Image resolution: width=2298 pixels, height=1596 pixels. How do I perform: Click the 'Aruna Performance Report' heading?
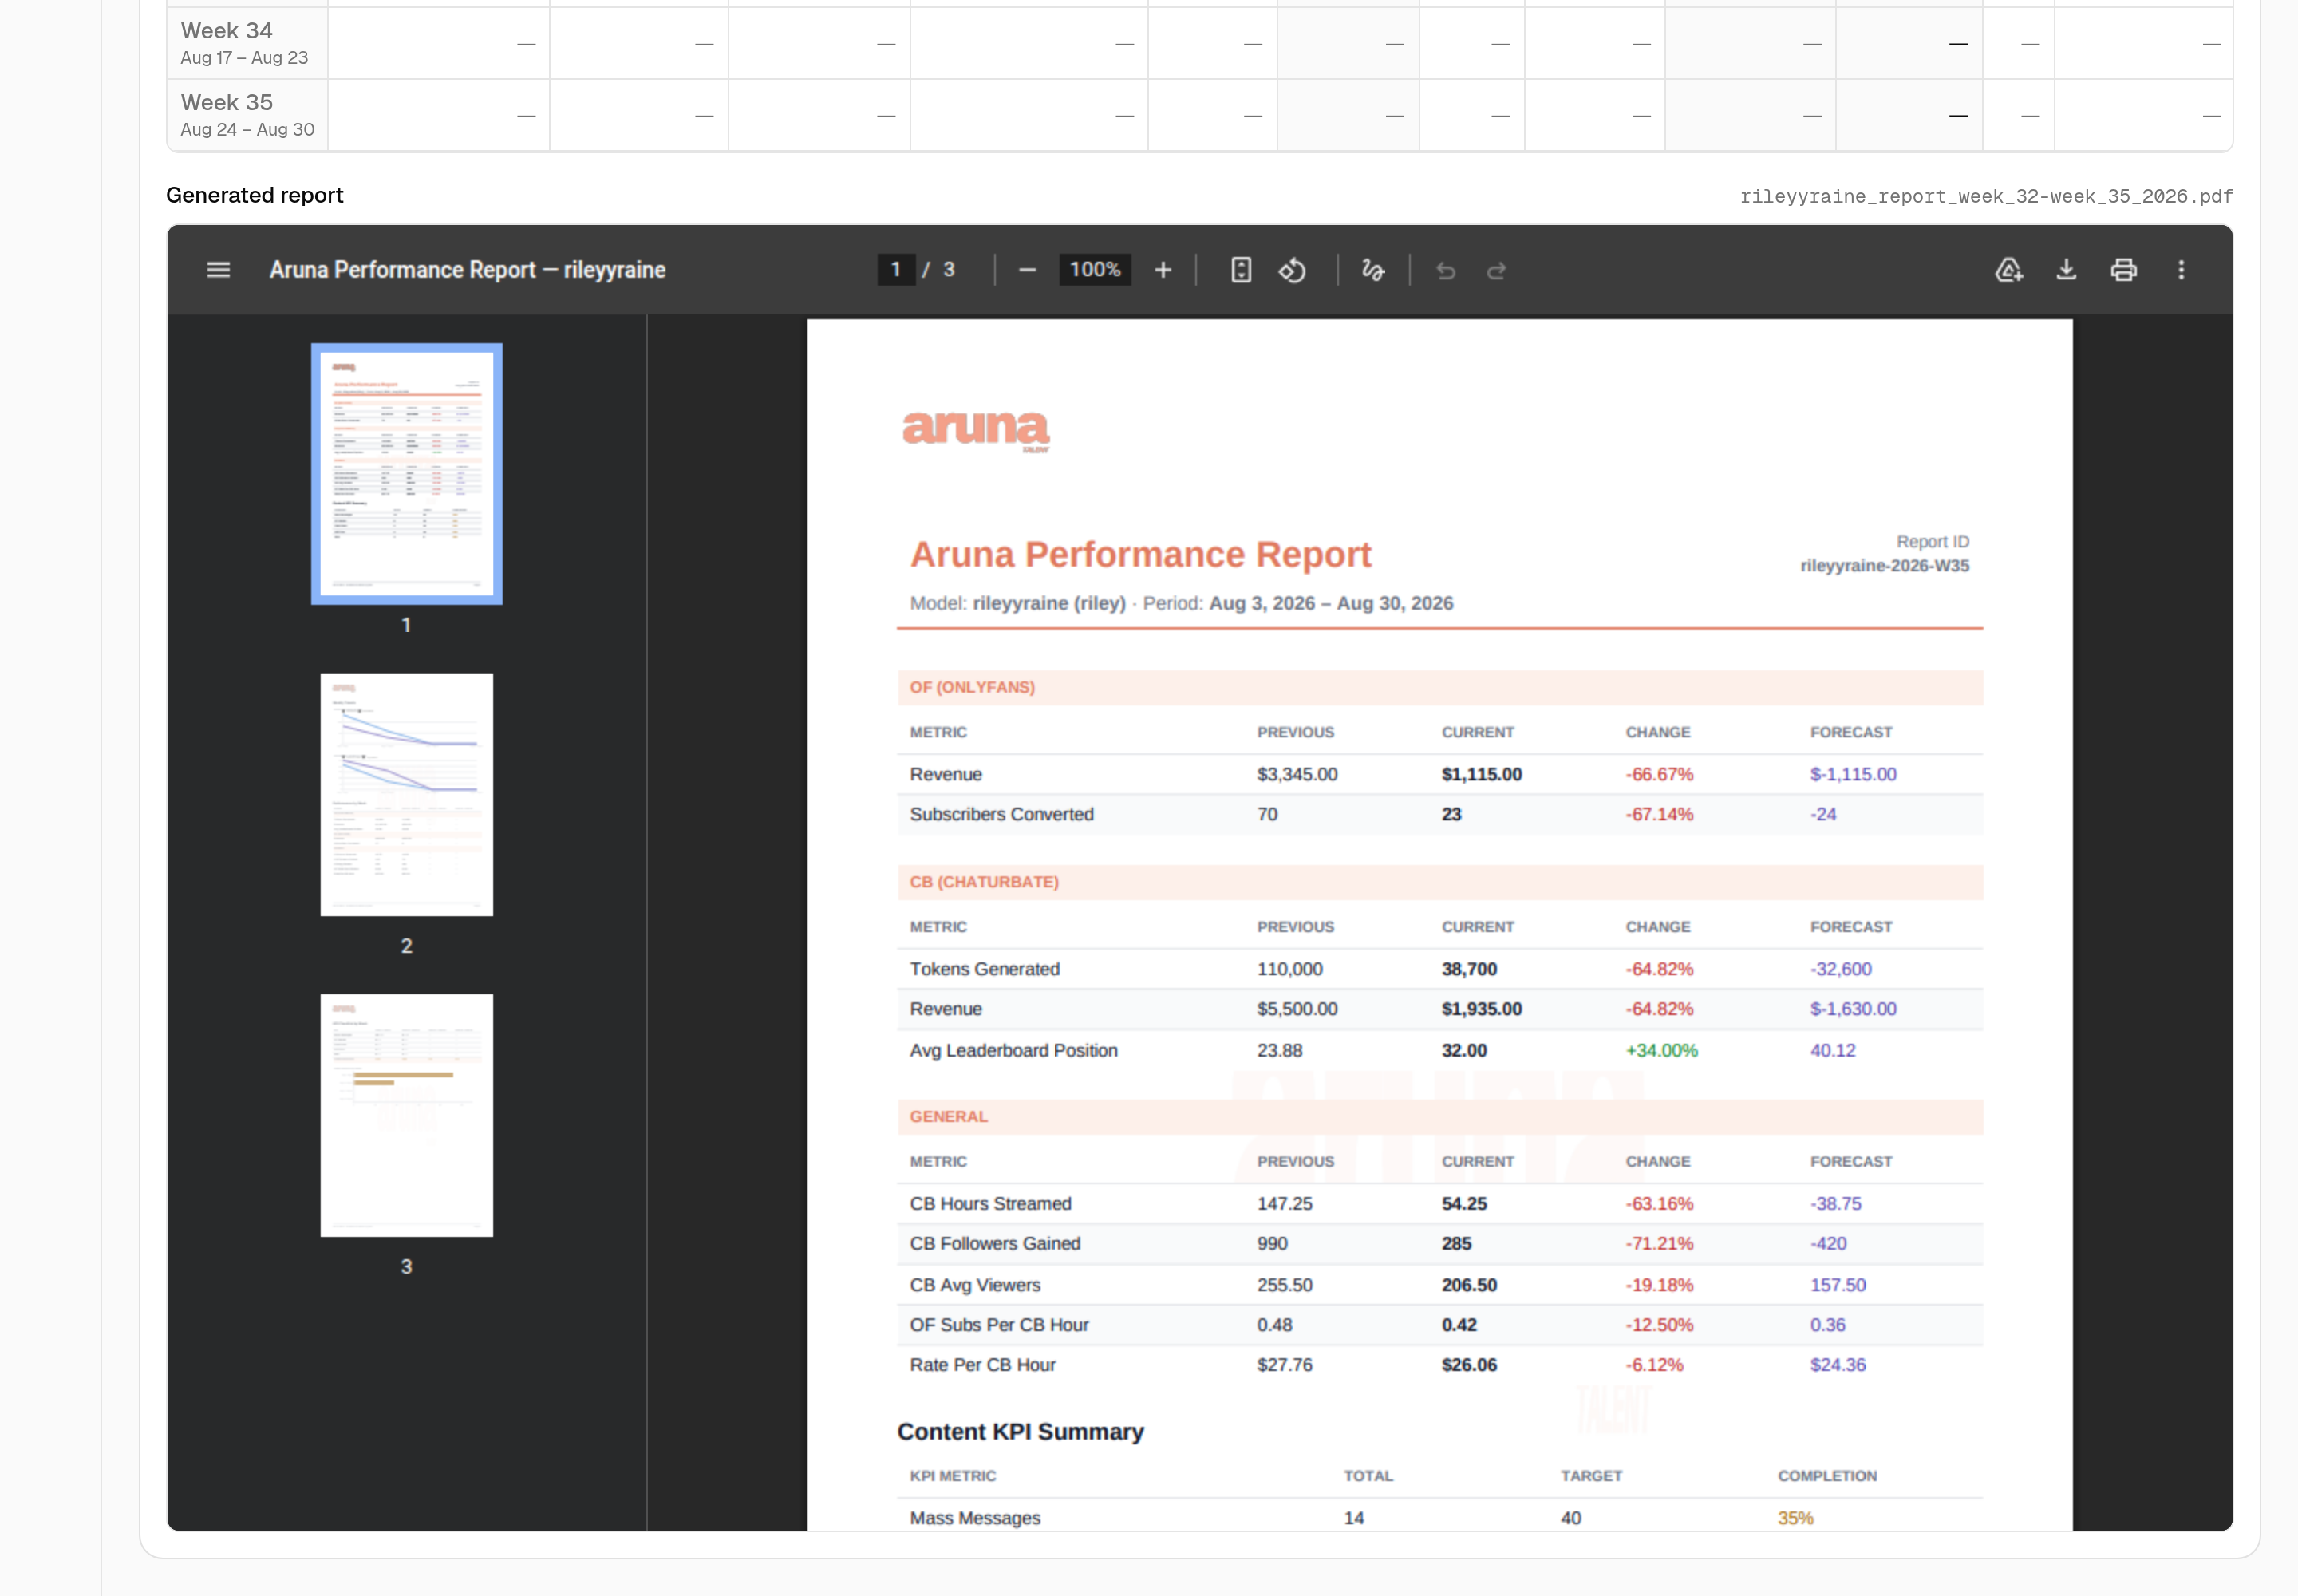tap(1140, 554)
